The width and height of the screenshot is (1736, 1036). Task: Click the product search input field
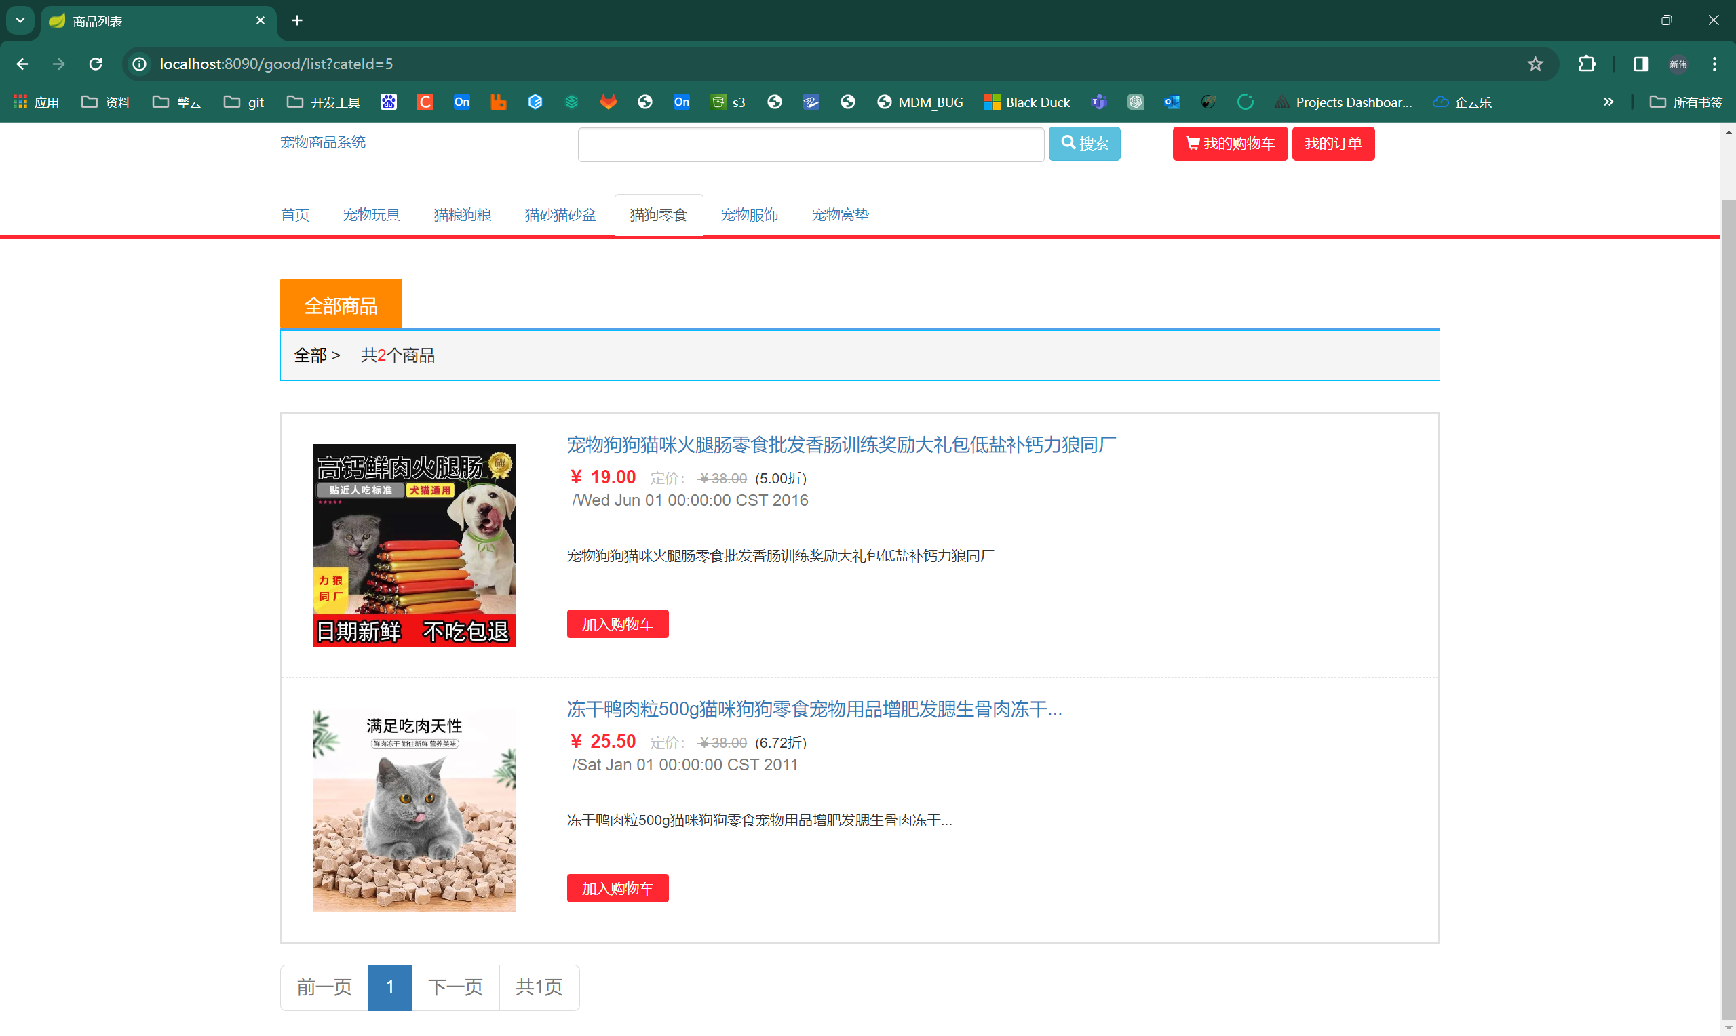[811, 144]
